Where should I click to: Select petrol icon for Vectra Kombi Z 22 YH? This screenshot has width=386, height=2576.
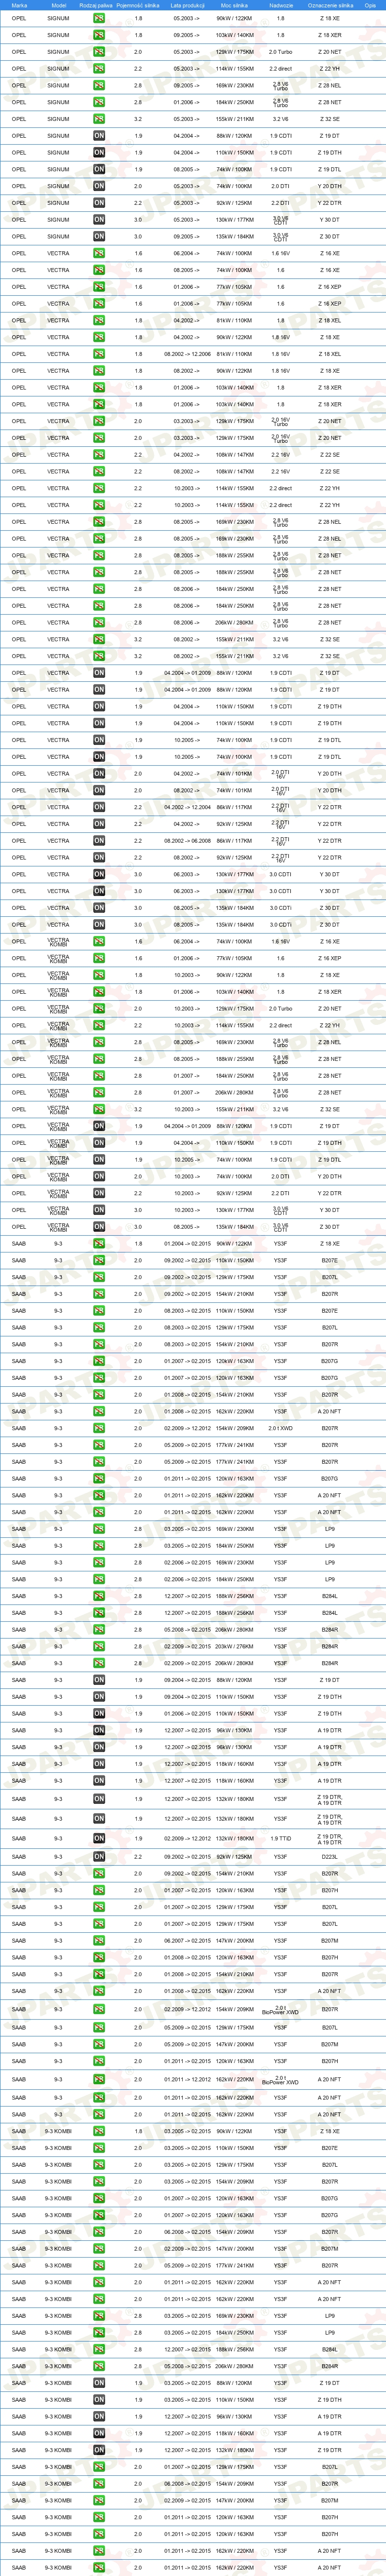coord(99,1025)
